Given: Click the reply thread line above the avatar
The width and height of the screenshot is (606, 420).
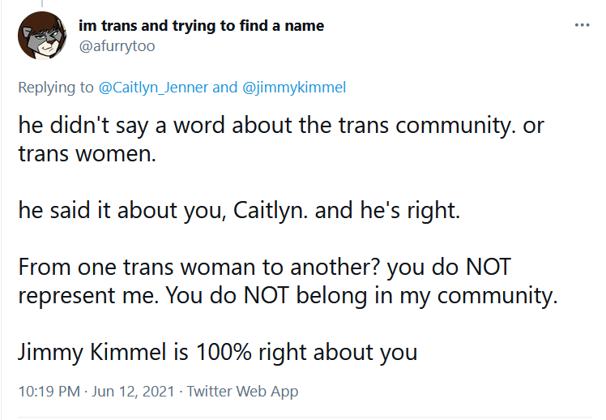Looking at the screenshot, I should tap(42, 4).
